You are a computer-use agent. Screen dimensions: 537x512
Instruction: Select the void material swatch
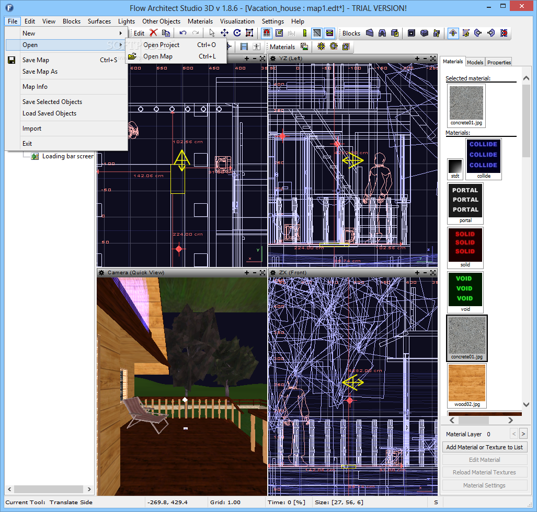coord(465,292)
